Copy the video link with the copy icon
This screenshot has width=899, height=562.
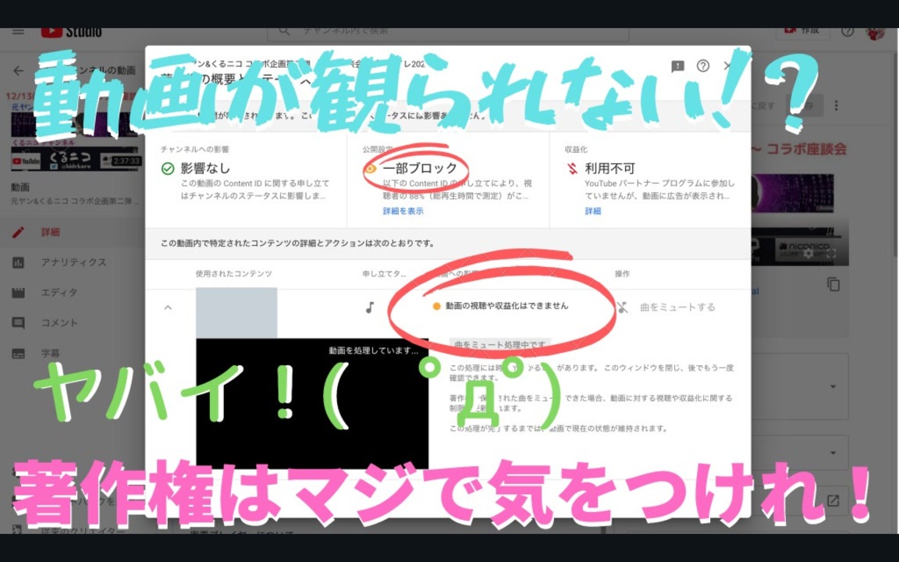[x=833, y=284]
